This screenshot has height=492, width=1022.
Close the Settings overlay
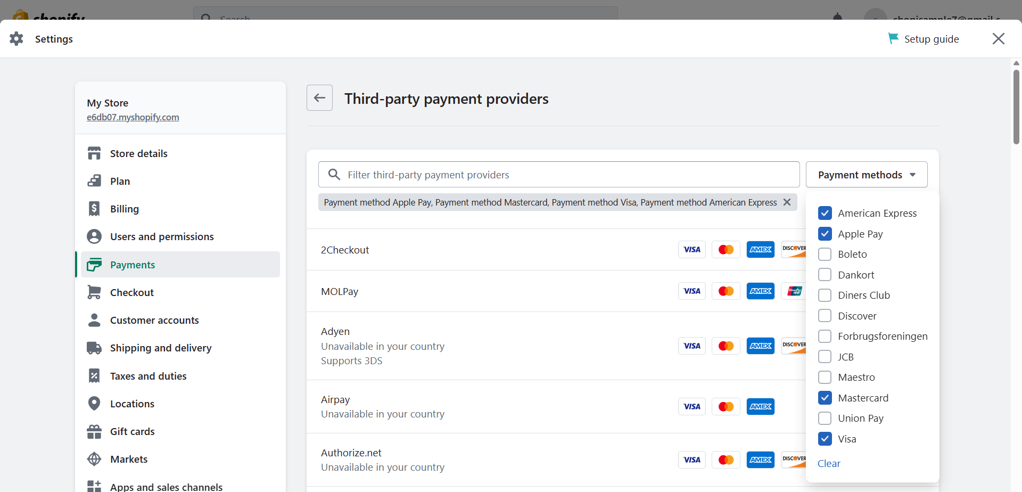click(x=999, y=39)
